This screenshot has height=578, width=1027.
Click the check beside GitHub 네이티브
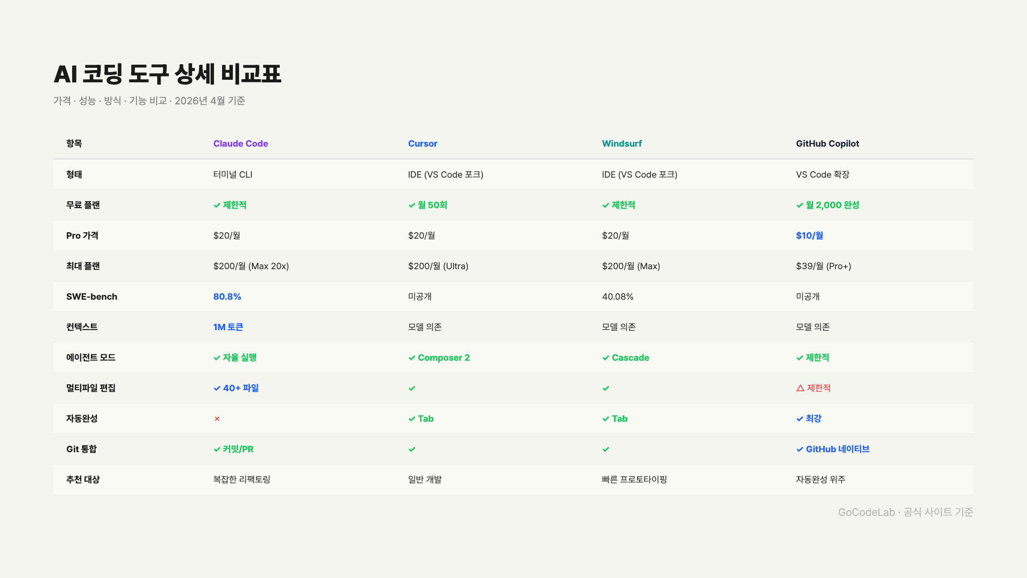[799, 449]
